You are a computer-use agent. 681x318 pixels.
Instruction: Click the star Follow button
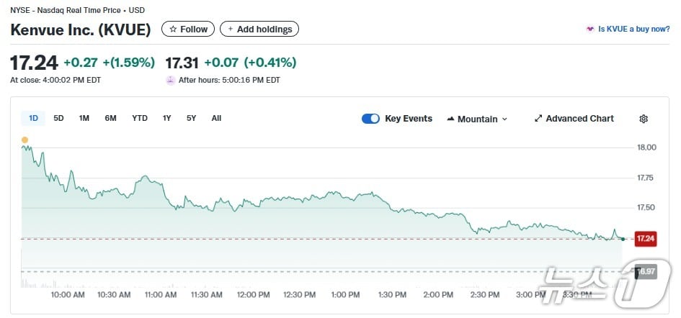(x=188, y=29)
